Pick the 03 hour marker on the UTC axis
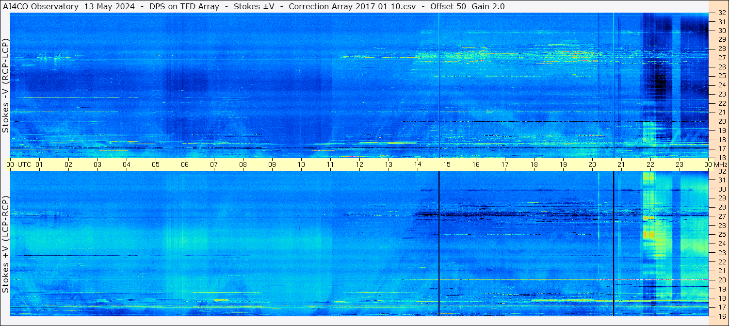Screen dimensions: 729x326 point(97,164)
